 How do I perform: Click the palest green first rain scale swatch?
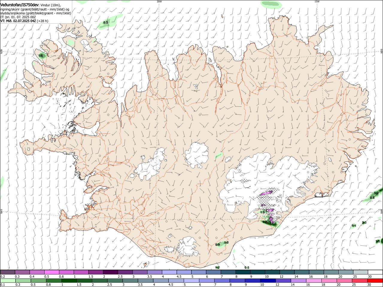[7, 280]
